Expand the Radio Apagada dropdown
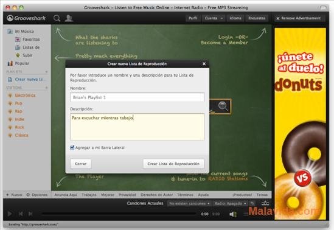The width and height of the screenshot is (334, 230). pyautogui.click(x=230, y=203)
